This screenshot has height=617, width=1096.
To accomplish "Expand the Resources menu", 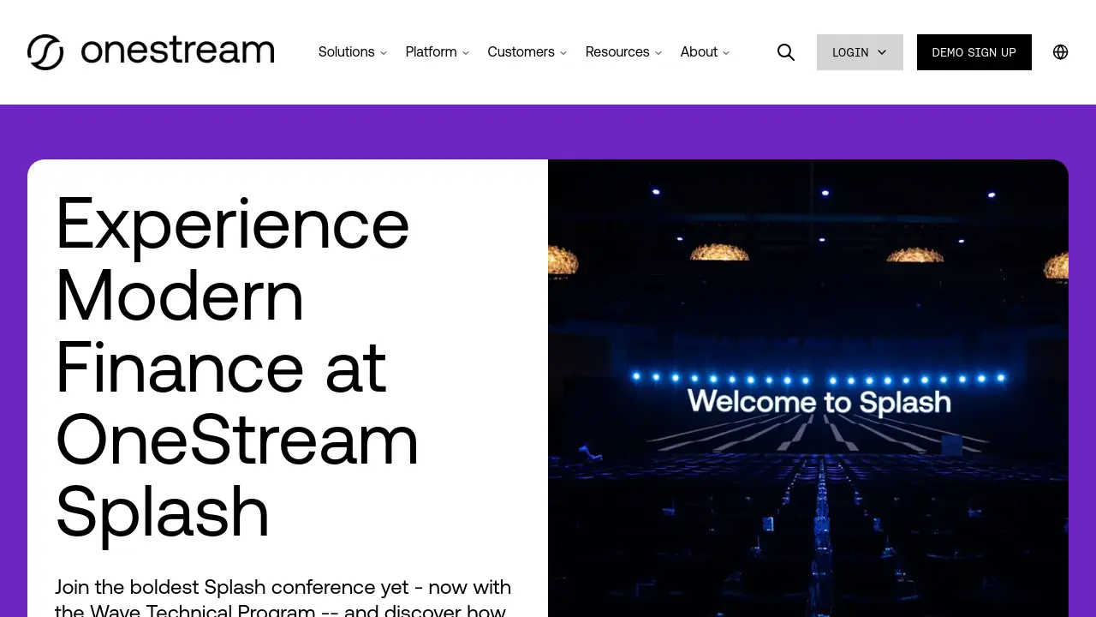I will (x=624, y=52).
